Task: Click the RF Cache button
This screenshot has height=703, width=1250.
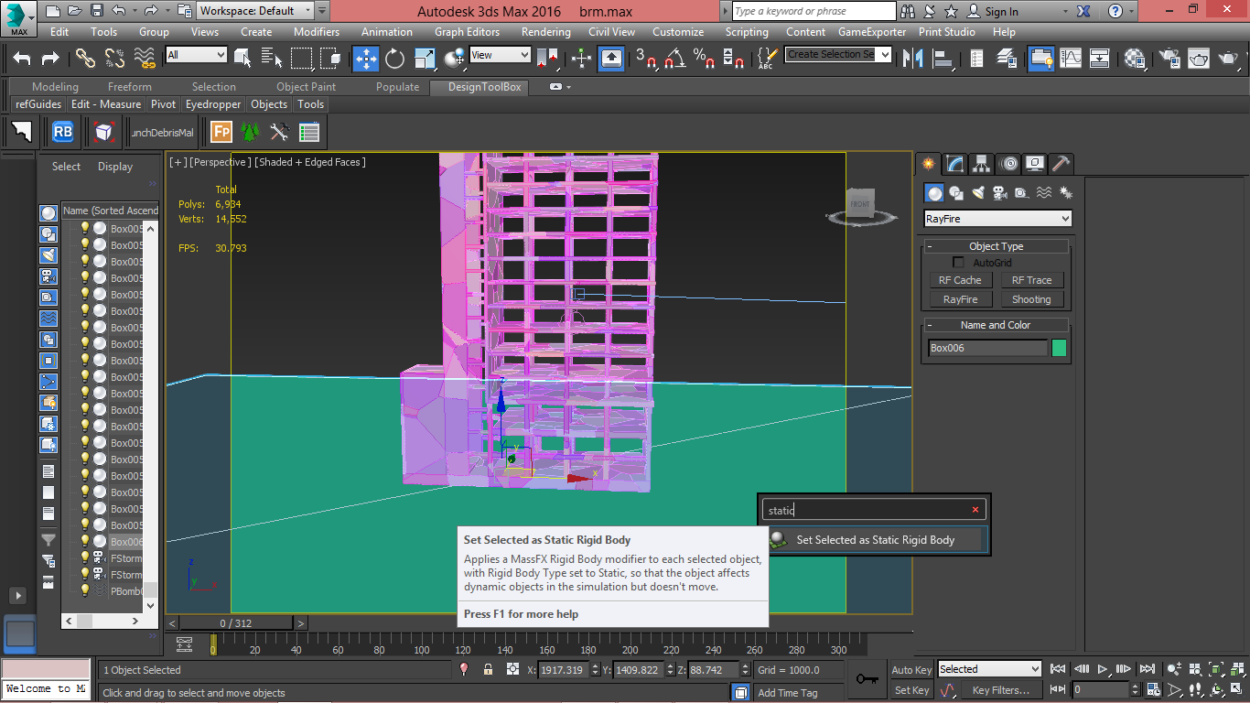Action: pyautogui.click(x=960, y=280)
